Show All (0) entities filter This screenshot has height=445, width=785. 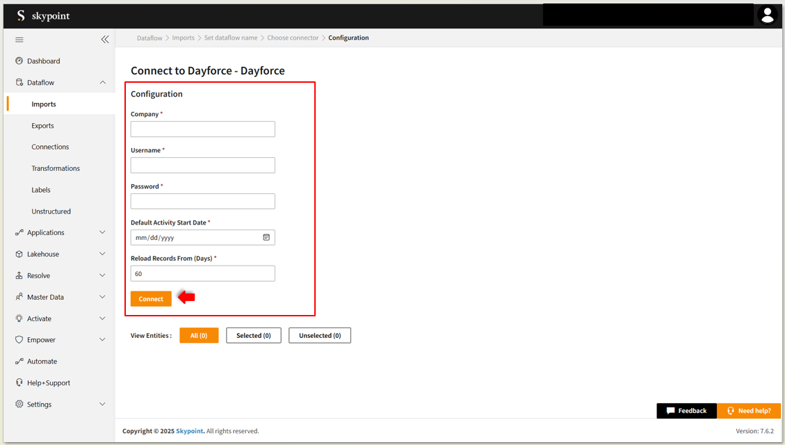199,336
